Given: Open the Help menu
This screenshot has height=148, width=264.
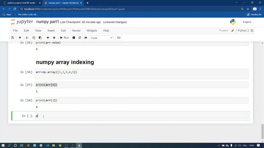Looking at the screenshot, I should pos(106,30).
